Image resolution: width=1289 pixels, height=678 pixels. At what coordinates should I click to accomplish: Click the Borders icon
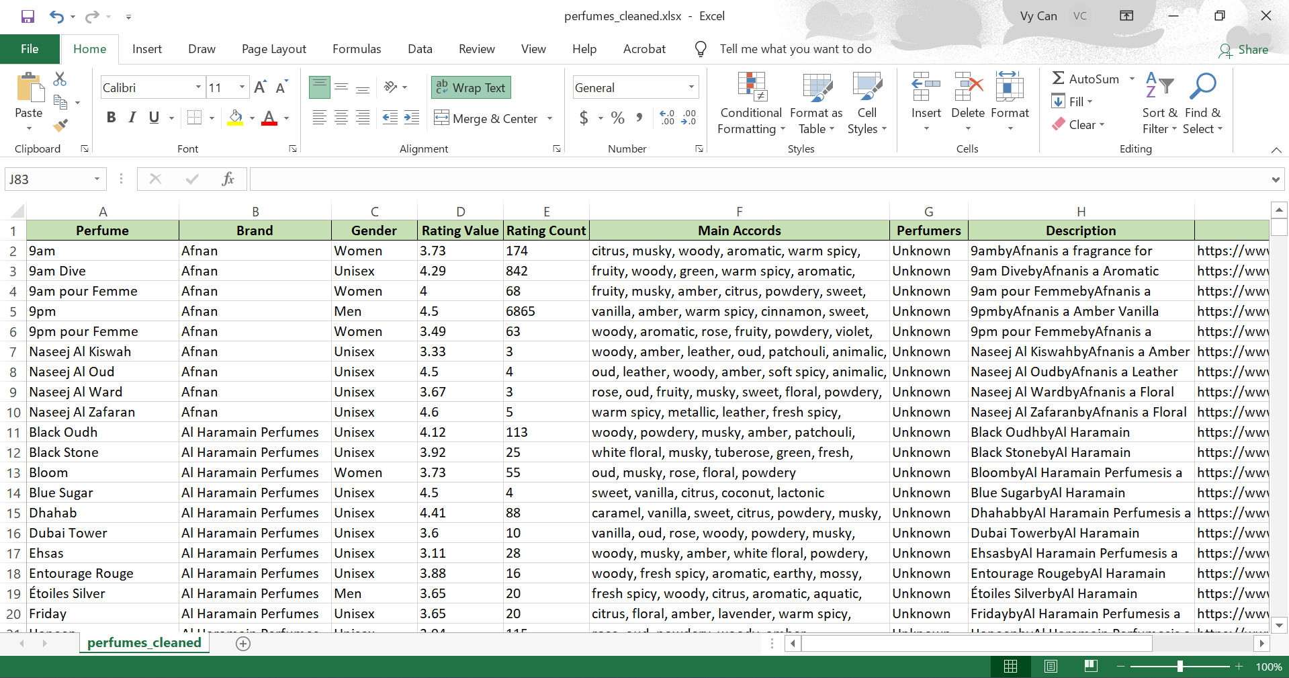[194, 118]
